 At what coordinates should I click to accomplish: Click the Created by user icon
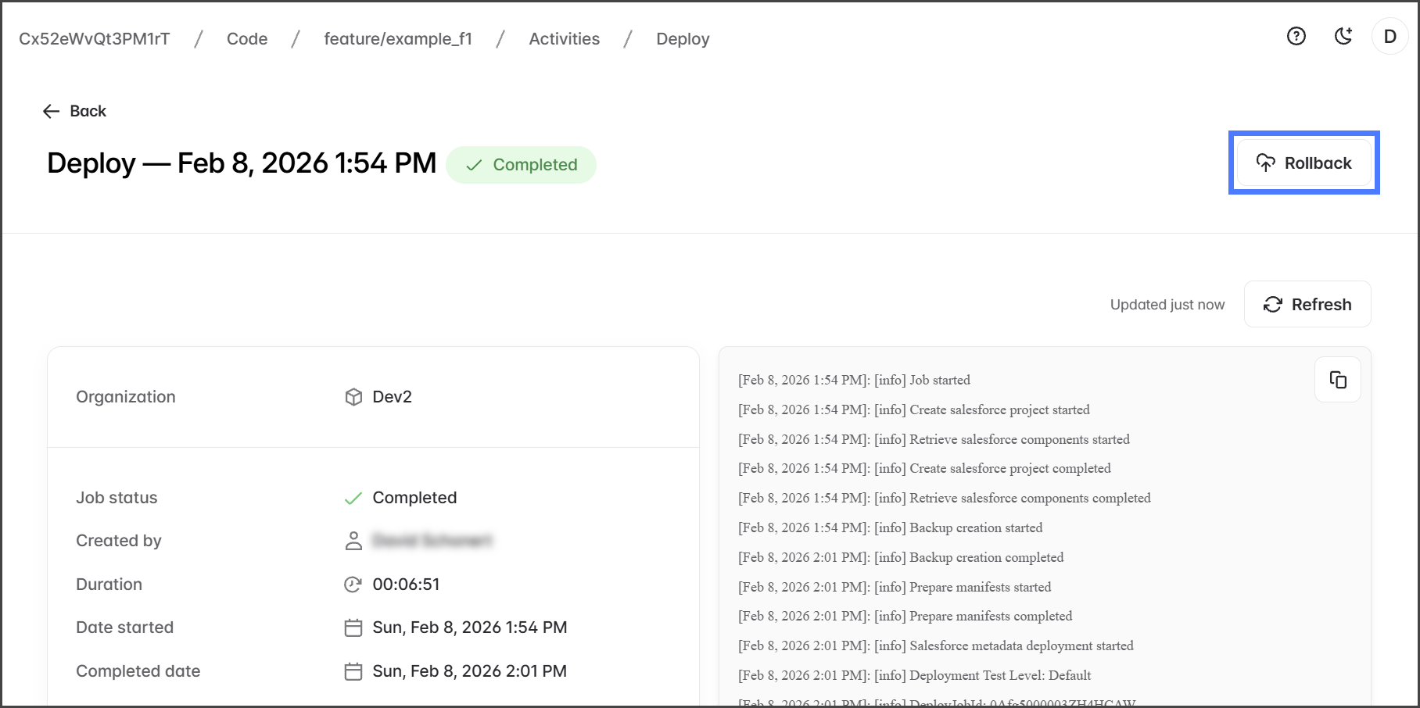coord(353,541)
